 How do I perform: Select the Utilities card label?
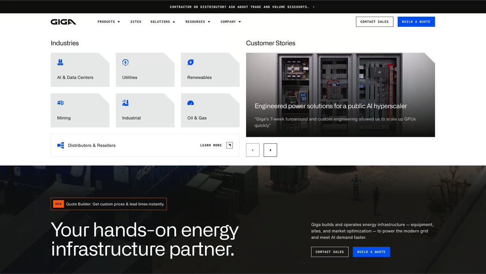coord(130,77)
